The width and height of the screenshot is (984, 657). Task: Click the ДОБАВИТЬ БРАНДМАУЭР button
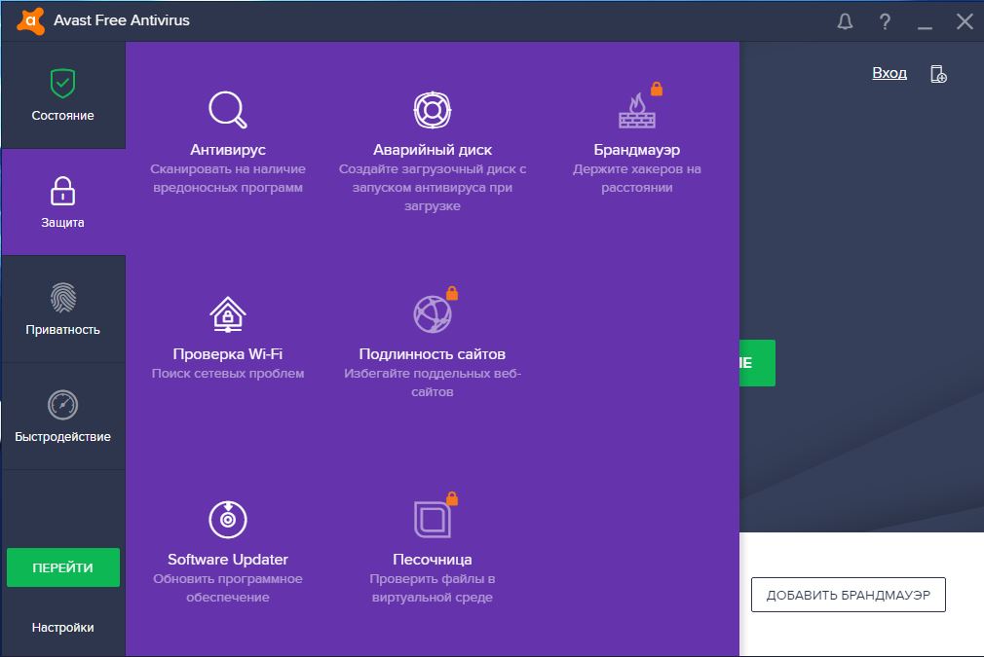(x=848, y=595)
